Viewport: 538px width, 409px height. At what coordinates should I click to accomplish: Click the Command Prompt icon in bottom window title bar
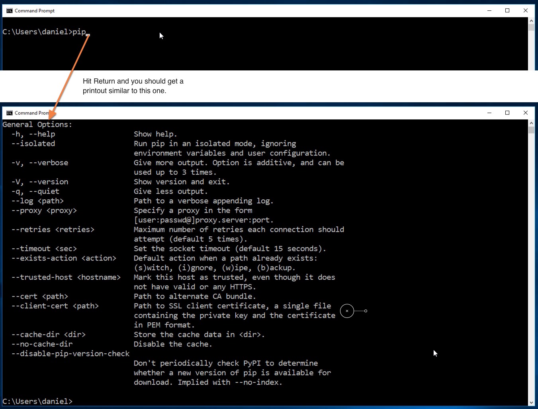[10, 113]
